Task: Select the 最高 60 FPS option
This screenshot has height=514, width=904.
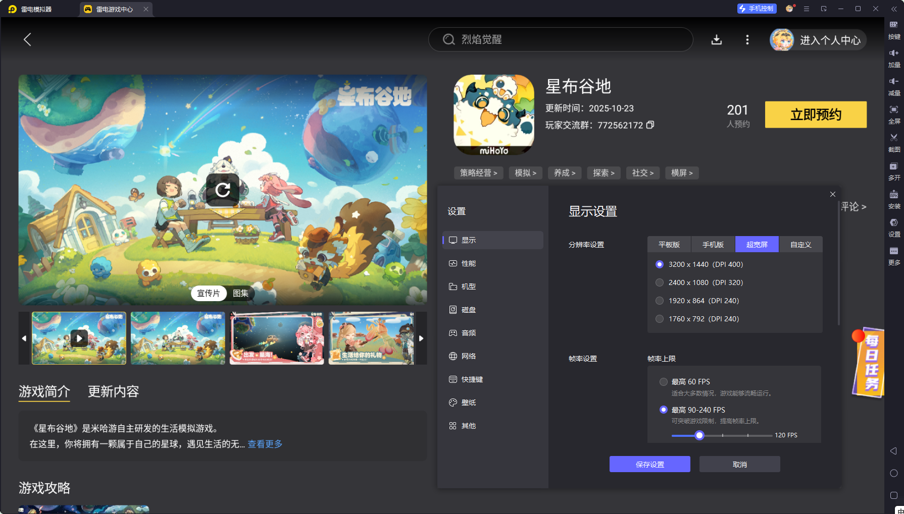Action: pyautogui.click(x=663, y=382)
